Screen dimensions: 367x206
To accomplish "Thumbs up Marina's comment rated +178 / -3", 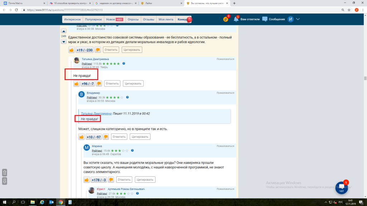I will point(86,180).
